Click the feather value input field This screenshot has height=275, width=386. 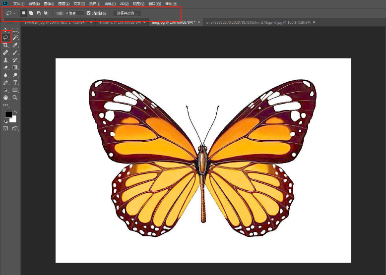pyautogui.click(x=74, y=13)
